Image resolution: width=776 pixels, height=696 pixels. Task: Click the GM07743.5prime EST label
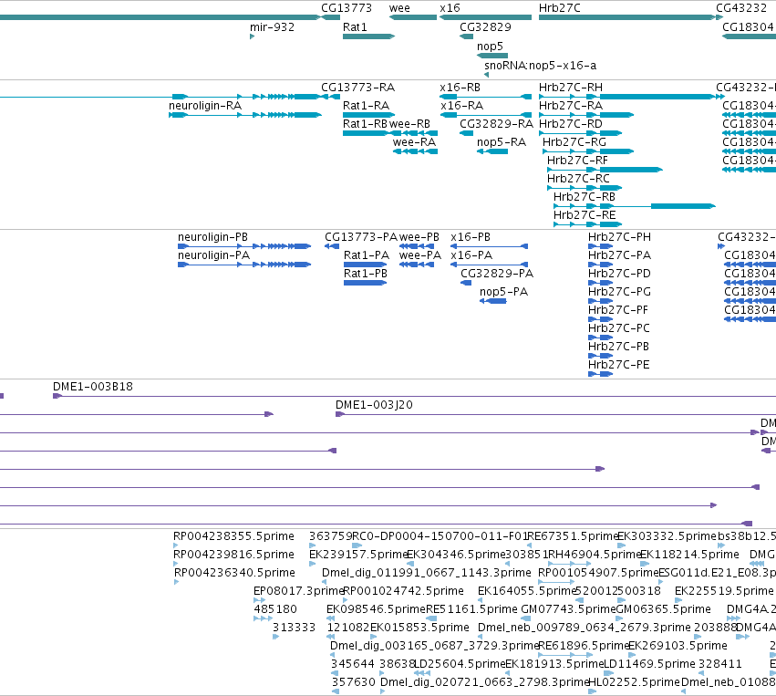tap(569, 609)
